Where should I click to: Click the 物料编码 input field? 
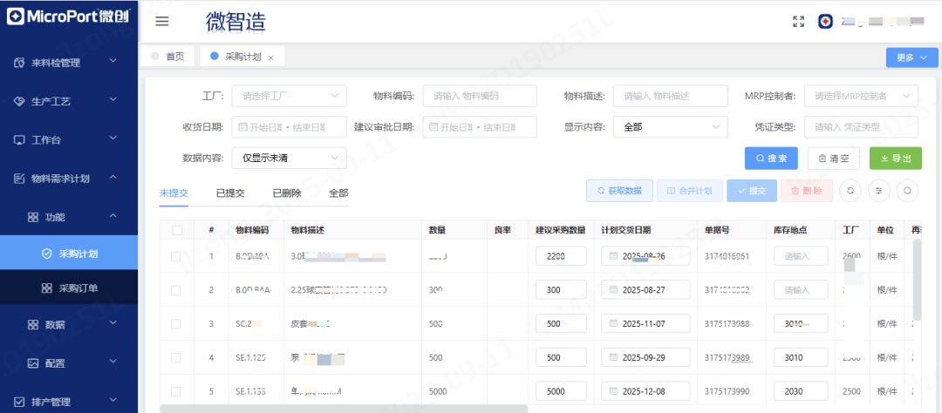pos(479,96)
